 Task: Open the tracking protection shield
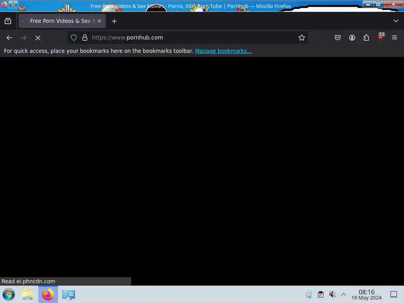[74, 37]
